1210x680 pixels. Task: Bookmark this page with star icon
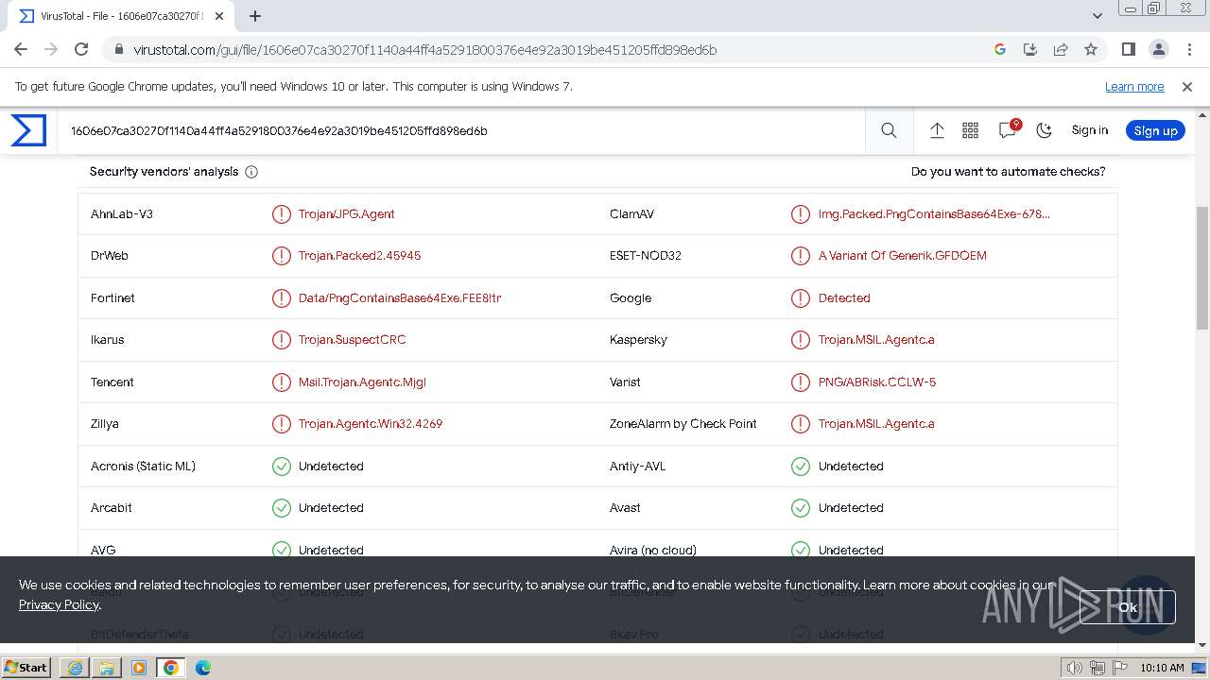pos(1091,49)
